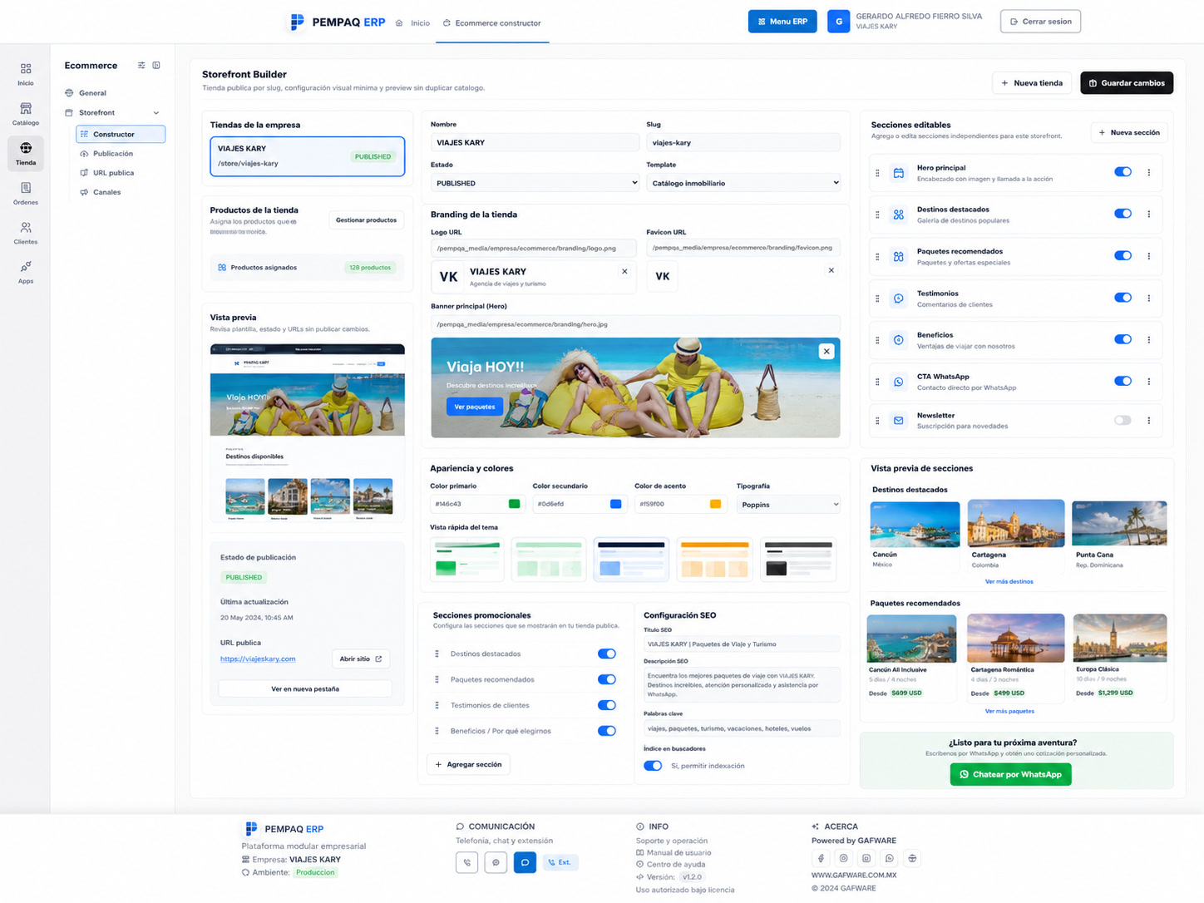Screen dimensions: 1204x903
Task: Remove the hero banner image
Action: click(827, 352)
